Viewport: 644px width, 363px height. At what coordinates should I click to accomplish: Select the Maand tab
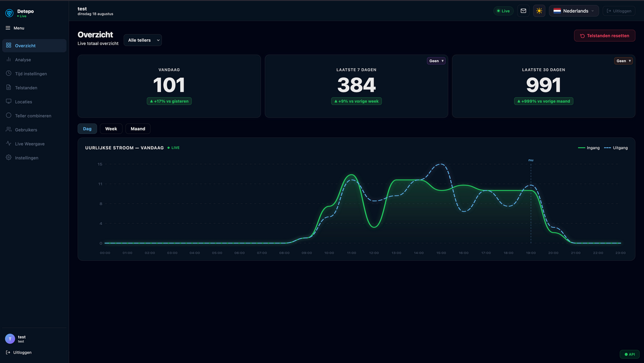(x=138, y=129)
